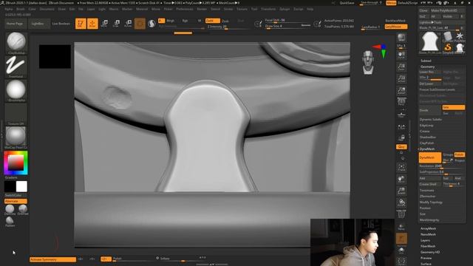Expand the Dynamic Subdiv subsection
The image size is (473, 266).
coord(430,120)
